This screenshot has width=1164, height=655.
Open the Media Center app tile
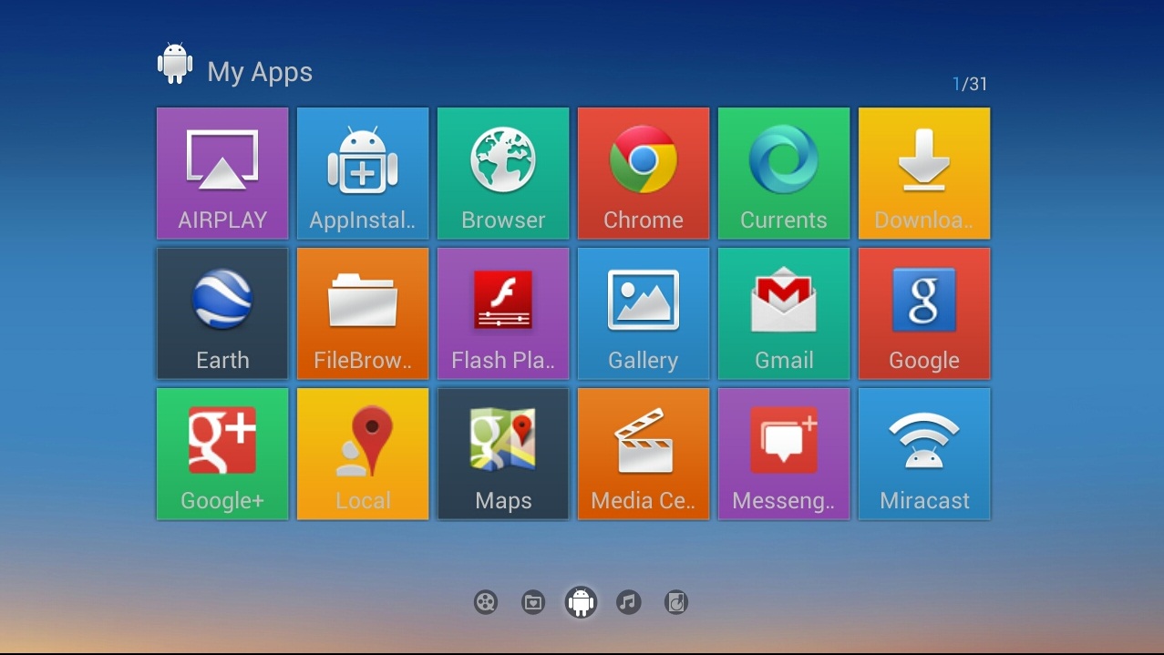point(644,454)
